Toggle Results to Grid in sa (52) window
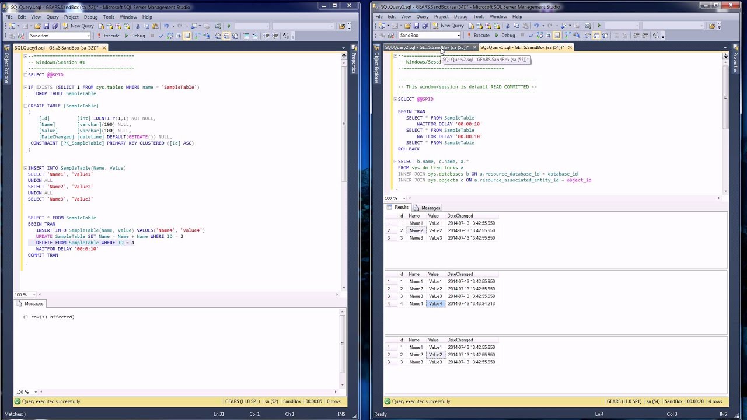This screenshot has width=747, height=420. coord(226,36)
